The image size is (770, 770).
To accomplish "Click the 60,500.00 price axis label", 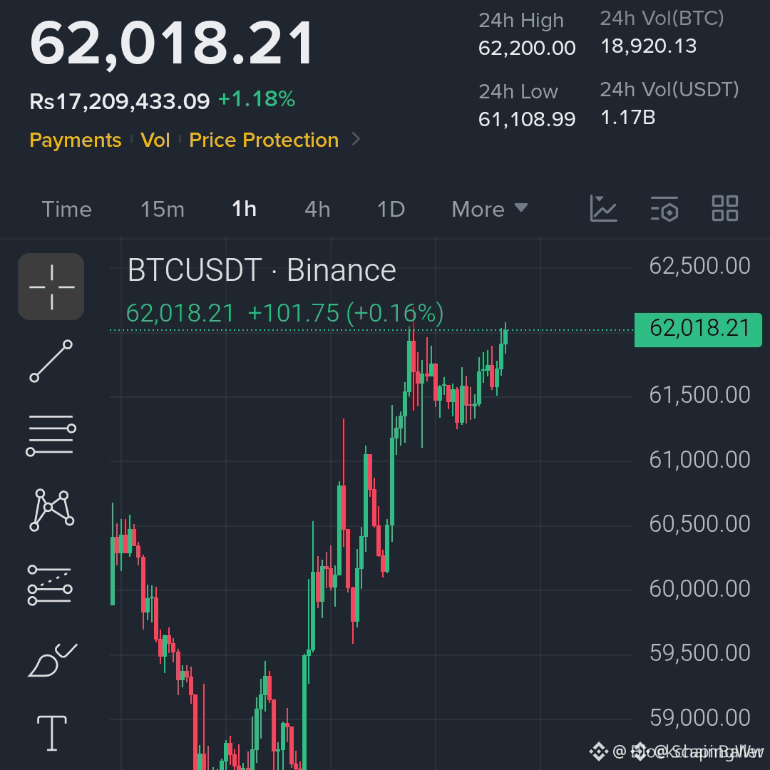I will point(700,525).
